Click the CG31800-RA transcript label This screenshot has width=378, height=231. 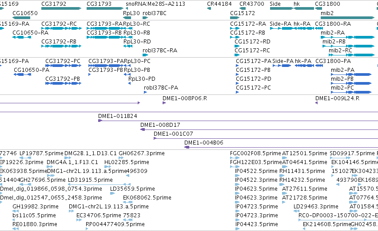(x=333, y=24)
